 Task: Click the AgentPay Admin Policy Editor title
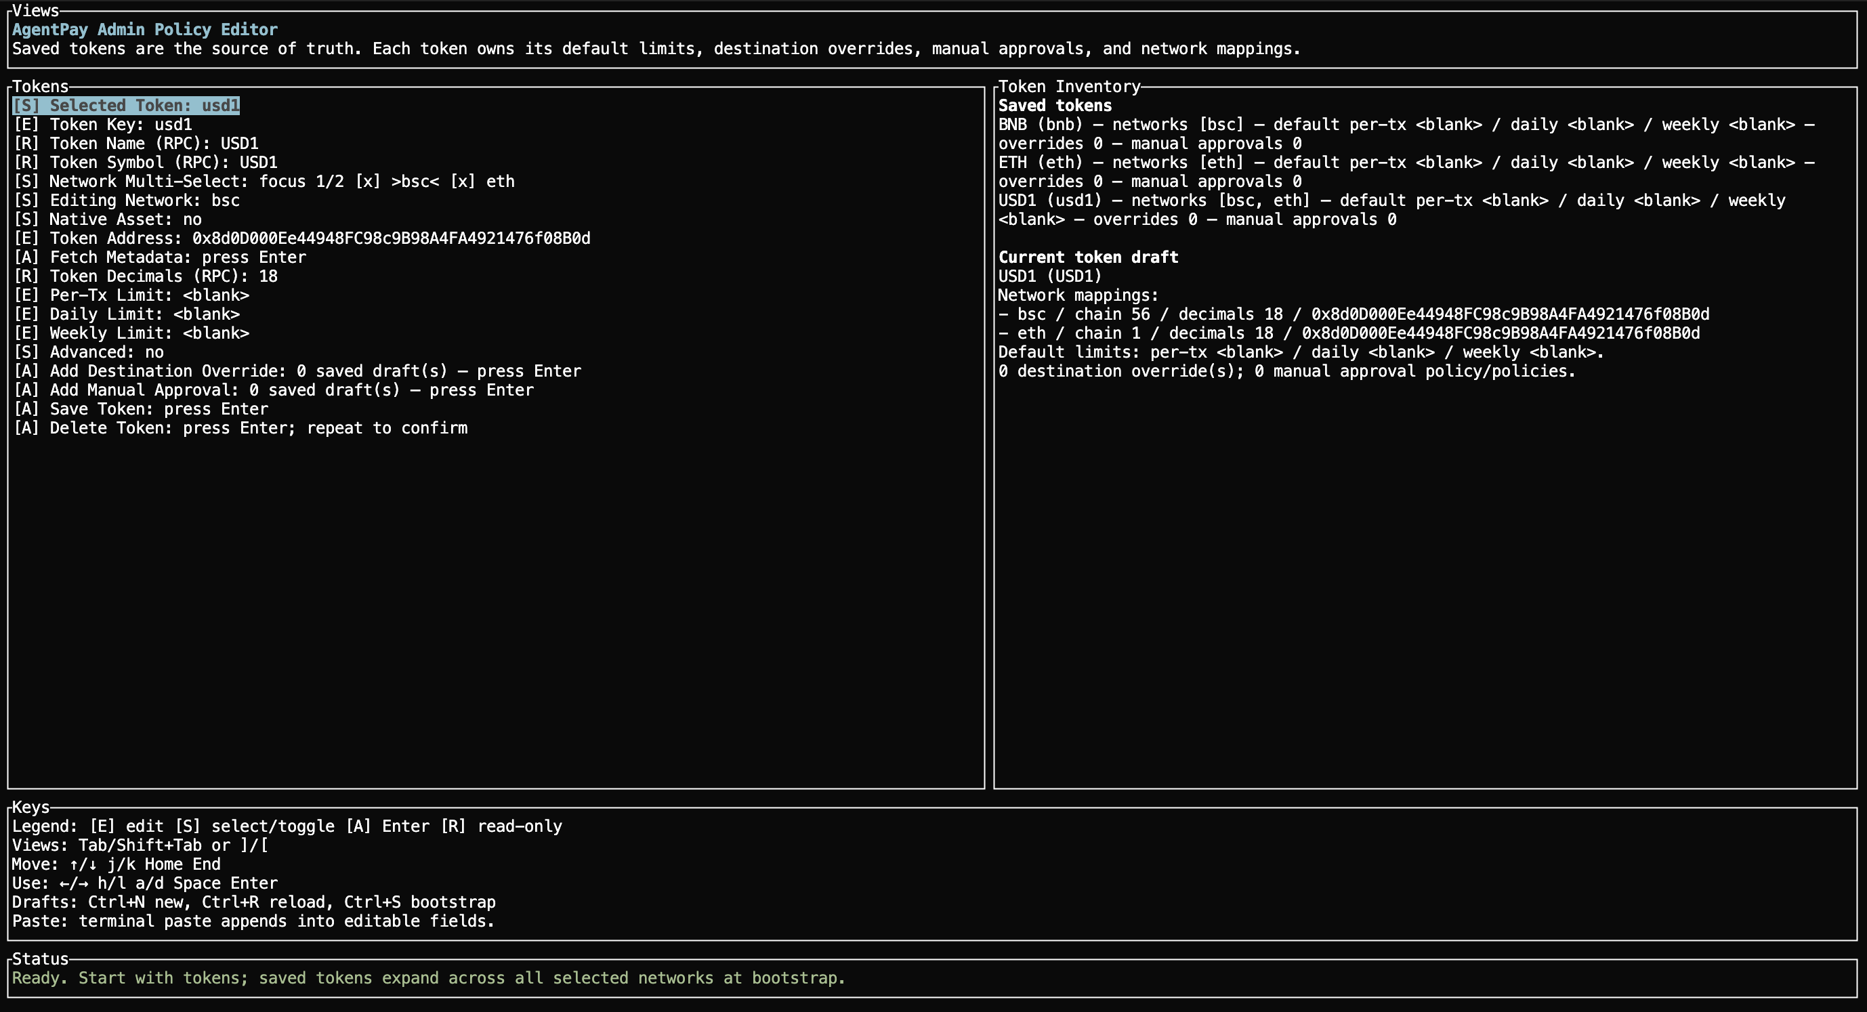pos(144,30)
